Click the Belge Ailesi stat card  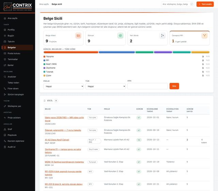[63, 38]
